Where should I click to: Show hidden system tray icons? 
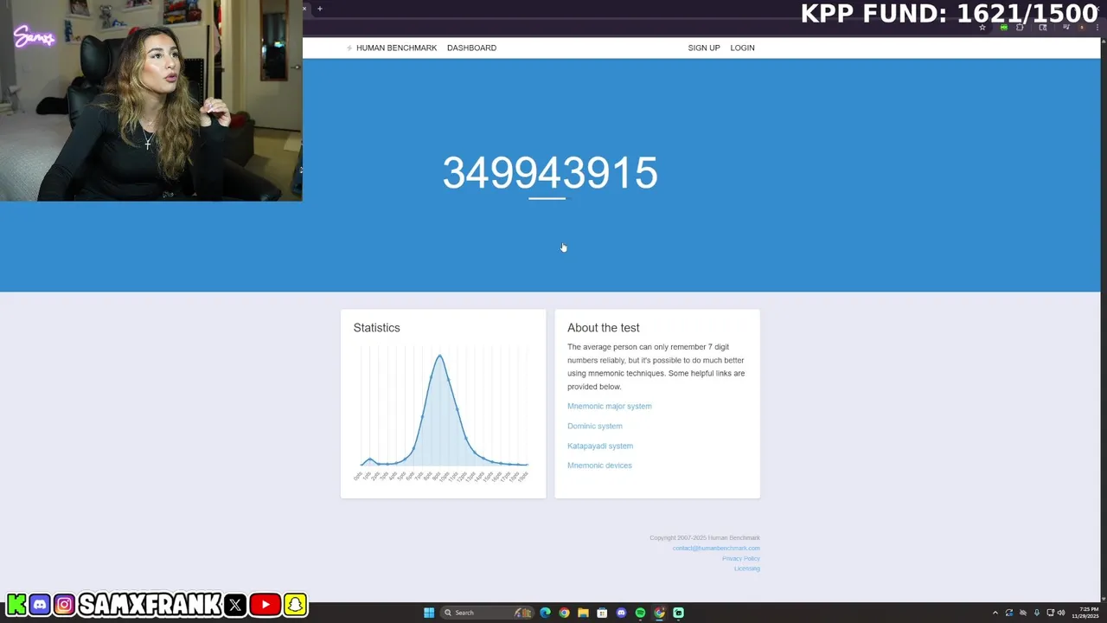coord(995,613)
